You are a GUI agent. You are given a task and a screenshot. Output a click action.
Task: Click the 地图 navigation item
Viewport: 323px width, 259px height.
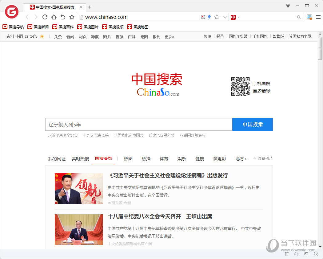(144, 37)
